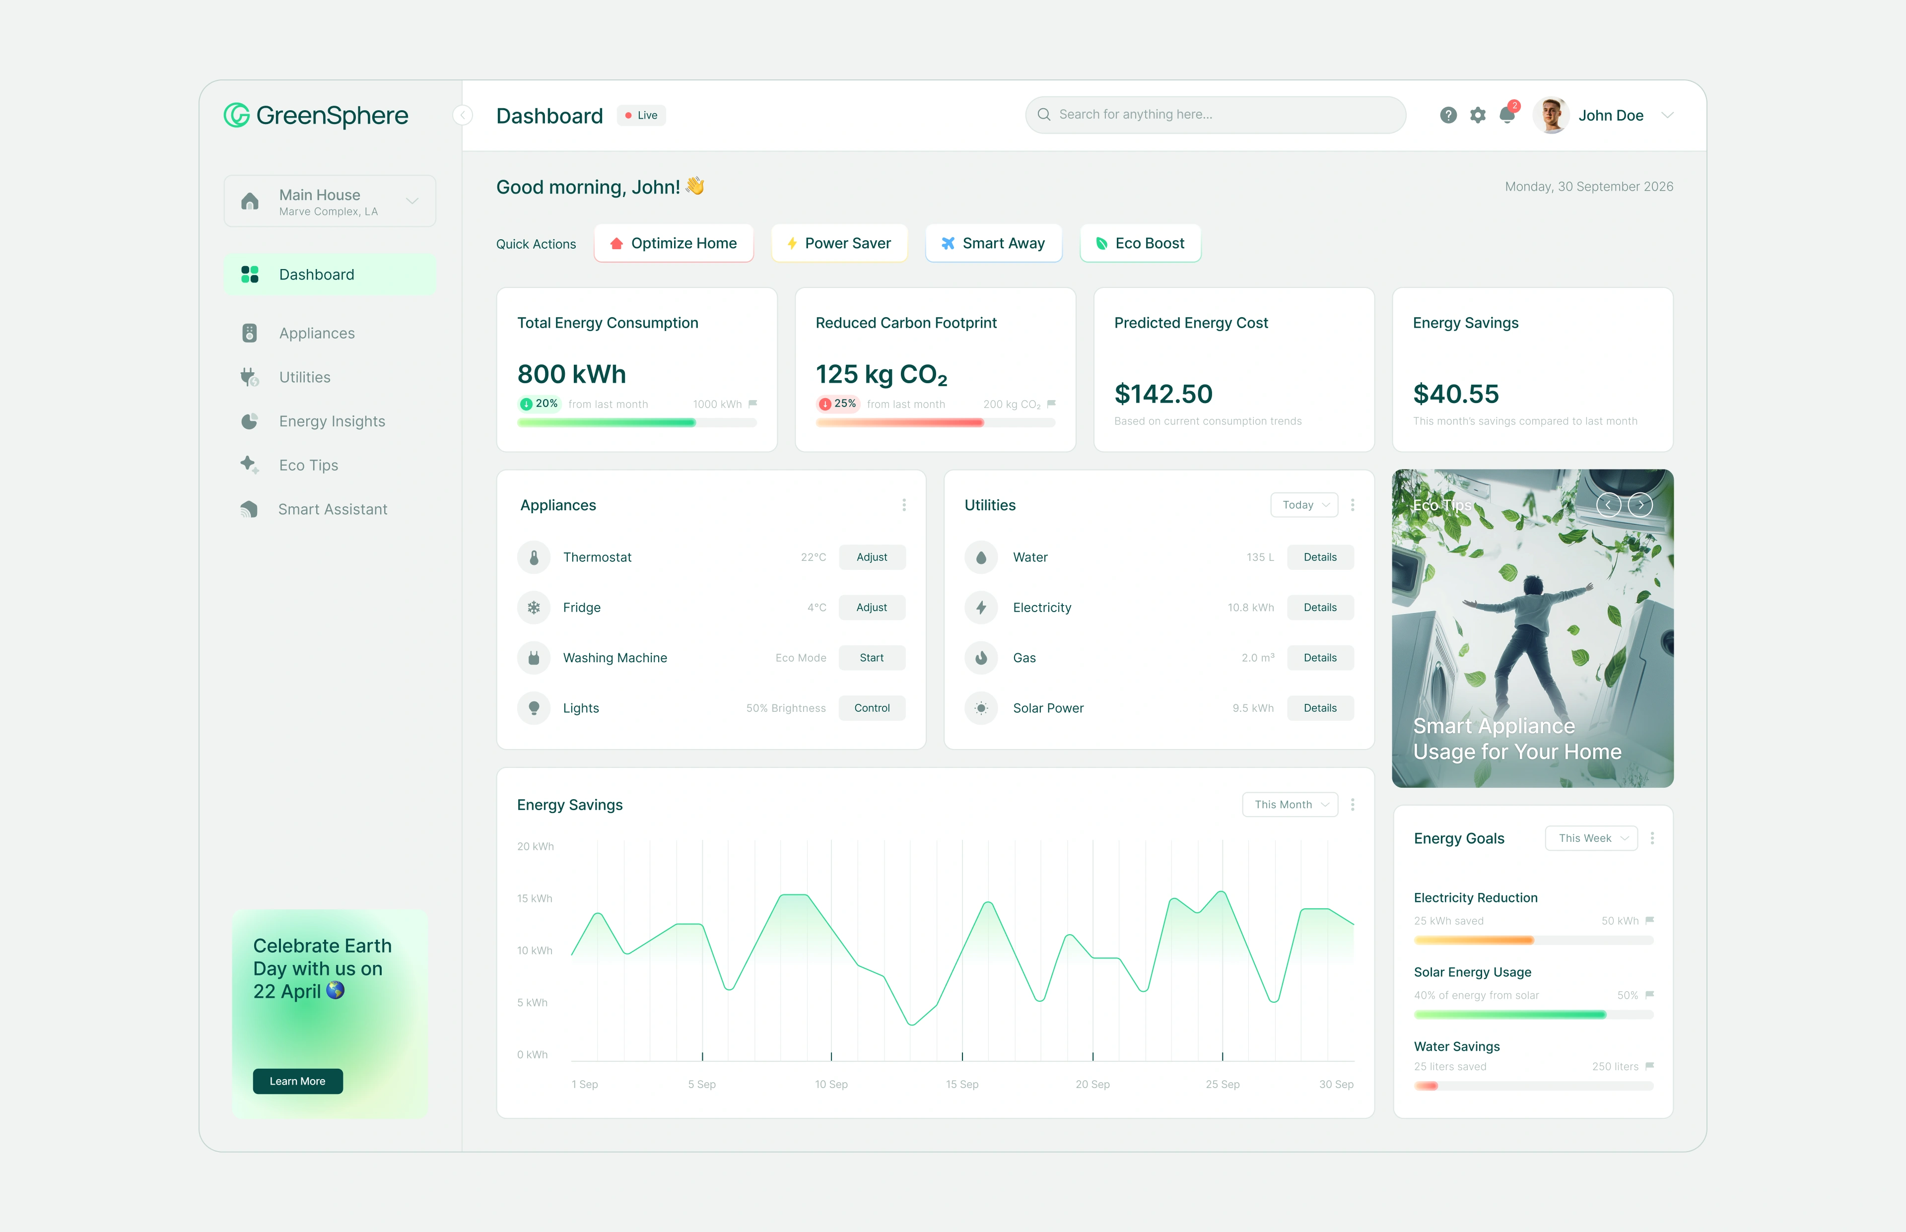Go to Energy Insights in sidebar
Viewport: 1906px width, 1232px height.
tap(331, 421)
